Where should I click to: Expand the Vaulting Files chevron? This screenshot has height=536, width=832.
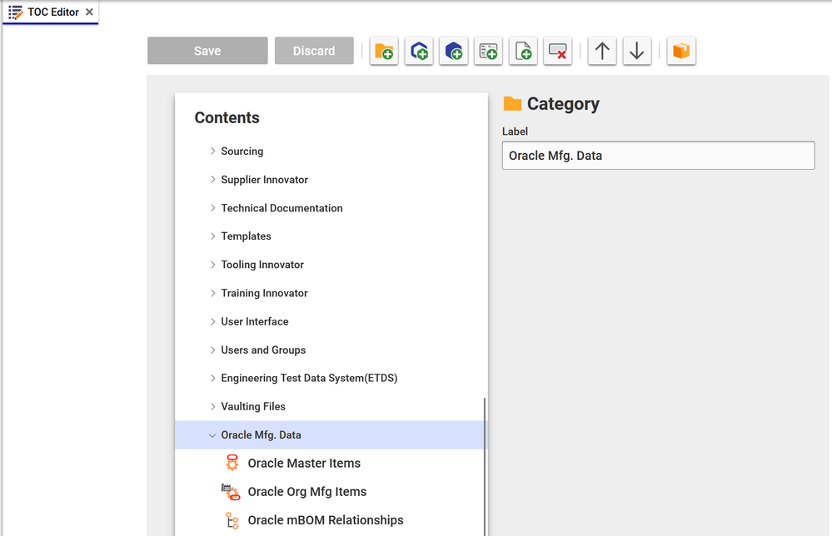(213, 407)
